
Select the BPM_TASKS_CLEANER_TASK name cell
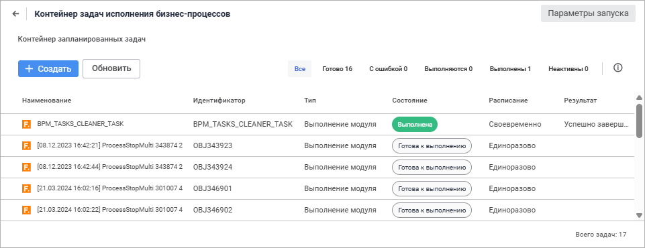pyautogui.click(x=81, y=123)
